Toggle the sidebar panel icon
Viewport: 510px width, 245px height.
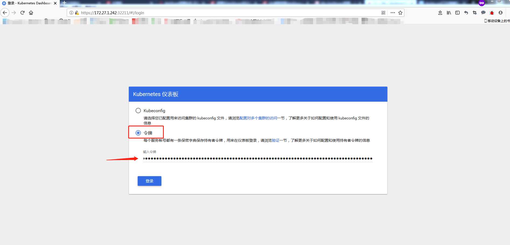(x=457, y=13)
